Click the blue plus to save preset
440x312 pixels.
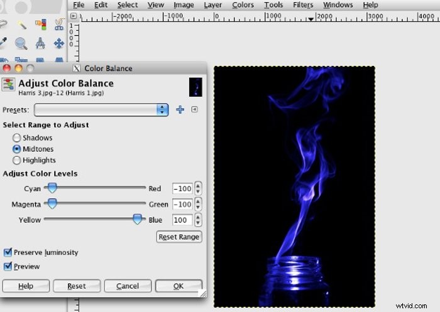point(180,109)
